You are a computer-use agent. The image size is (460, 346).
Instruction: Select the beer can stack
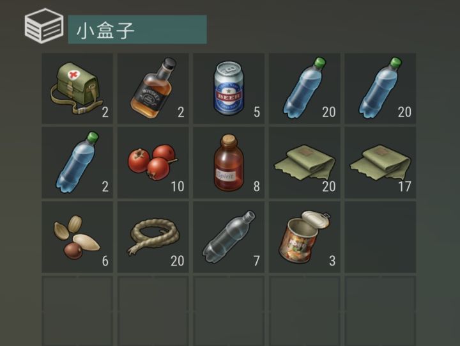click(x=229, y=88)
